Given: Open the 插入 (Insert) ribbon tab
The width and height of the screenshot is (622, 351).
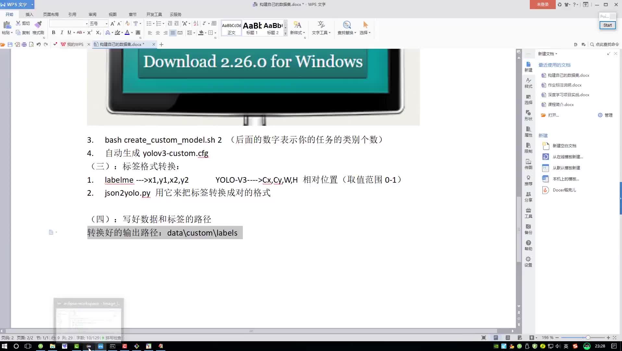Looking at the screenshot, I should [29, 14].
